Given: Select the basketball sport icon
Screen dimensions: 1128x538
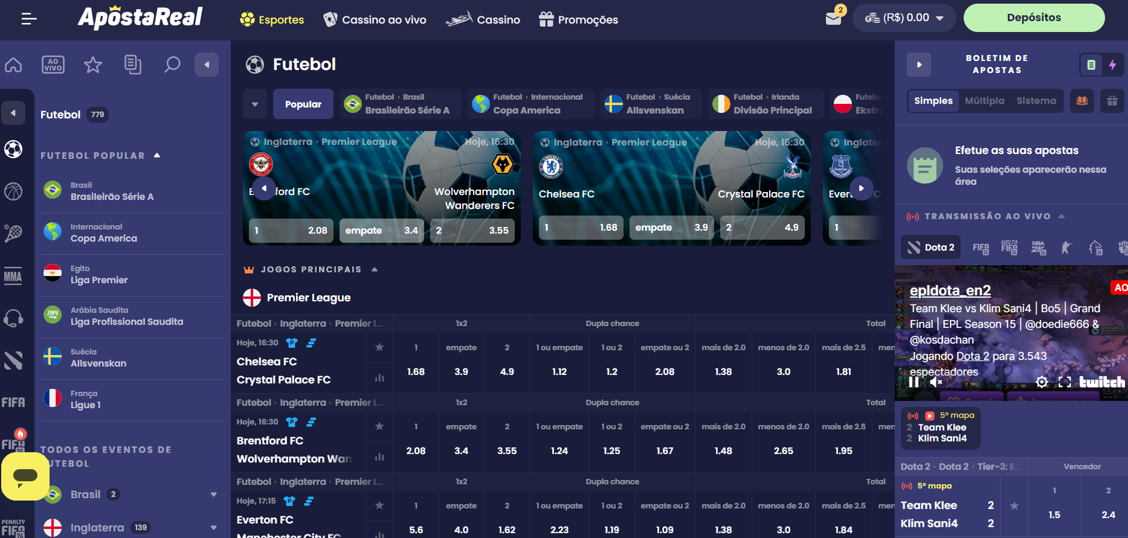Looking at the screenshot, I should (13, 191).
